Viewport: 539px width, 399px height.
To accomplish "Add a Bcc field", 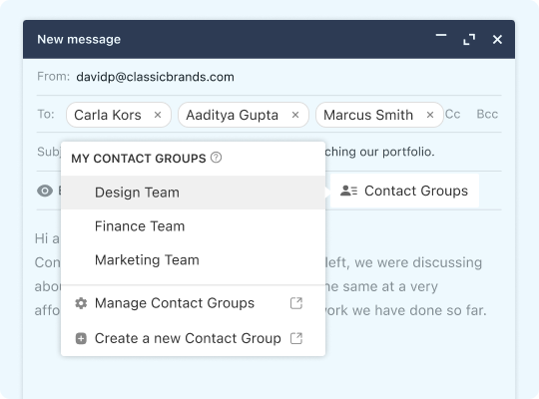I will tap(487, 114).
